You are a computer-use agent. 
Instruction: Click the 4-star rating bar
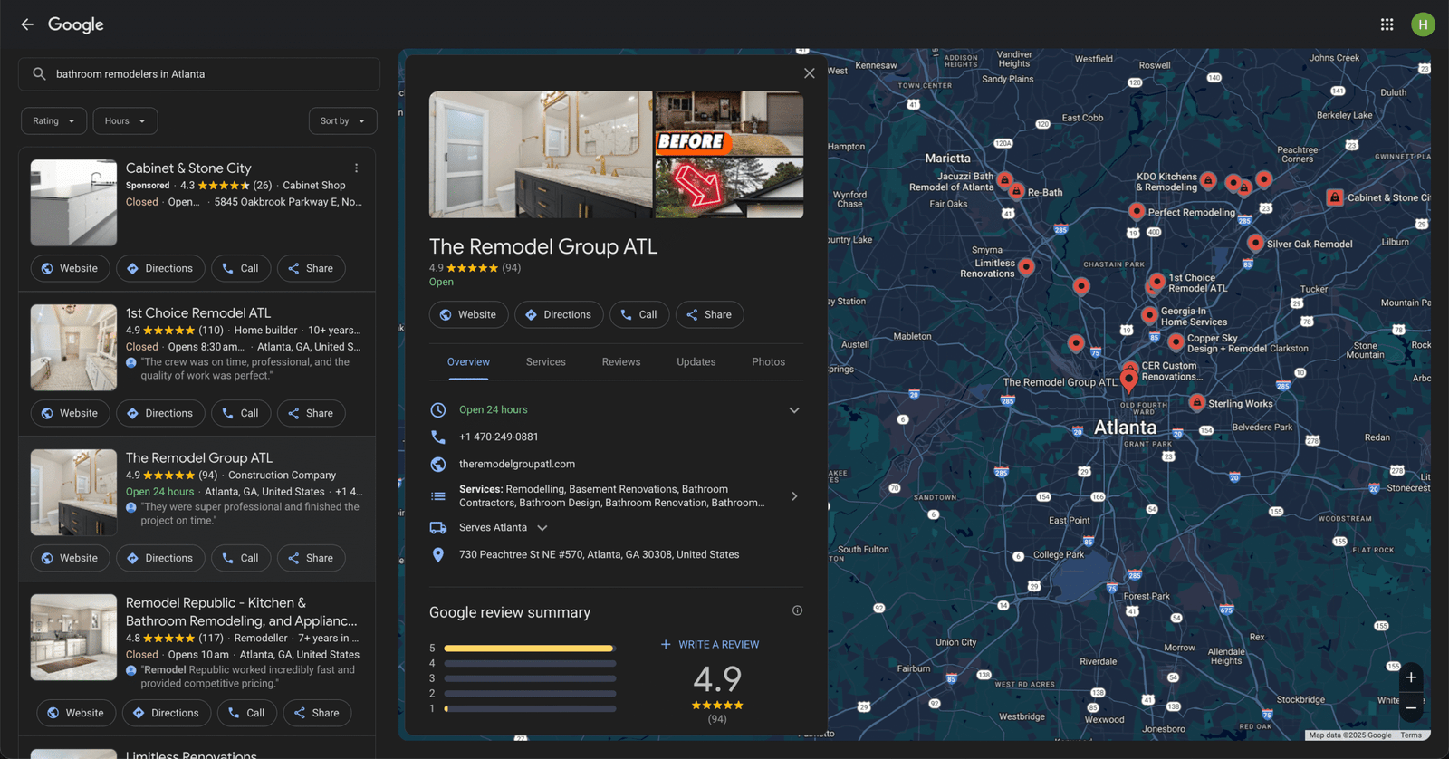530,663
